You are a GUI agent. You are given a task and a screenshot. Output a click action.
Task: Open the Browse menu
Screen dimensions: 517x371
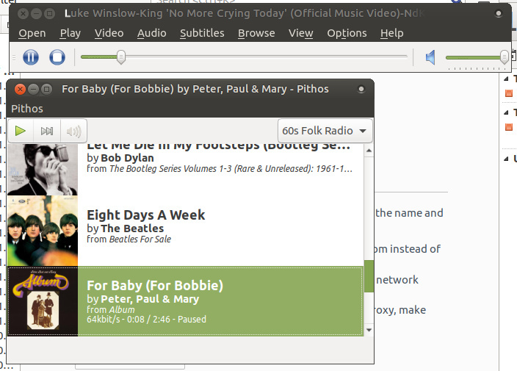click(256, 33)
